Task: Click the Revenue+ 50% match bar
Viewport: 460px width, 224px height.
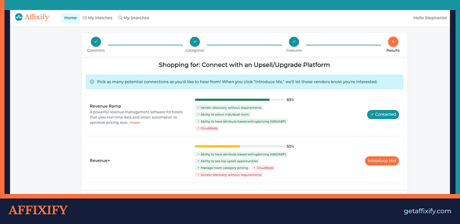Action: pos(239,146)
